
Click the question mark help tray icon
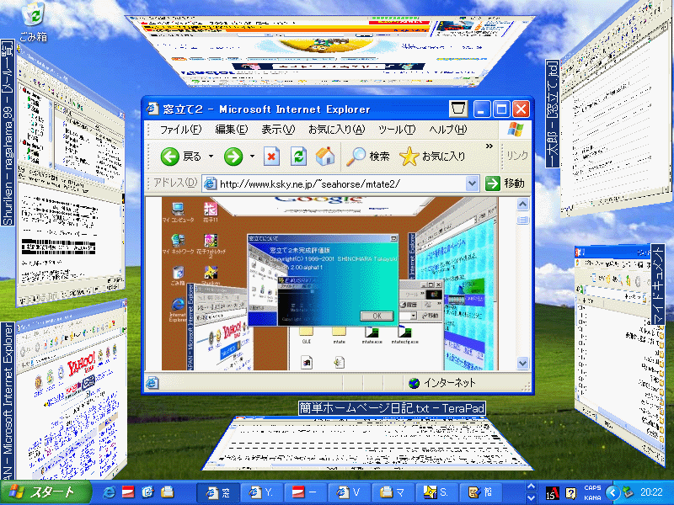pyautogui.click(x=570, y=493)
